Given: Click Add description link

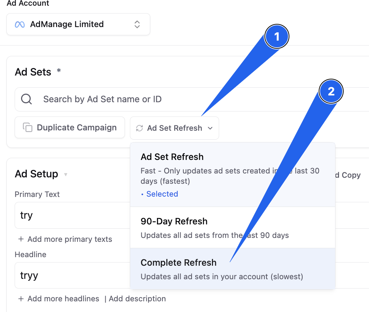Looking at the screenshot, I should click(137, 298).
